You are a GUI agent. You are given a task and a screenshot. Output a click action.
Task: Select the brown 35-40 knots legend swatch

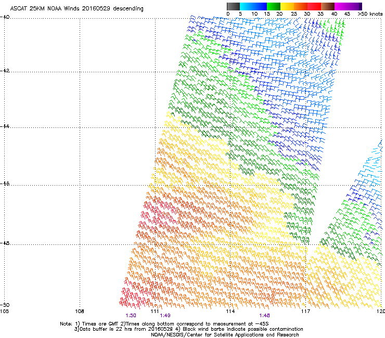click(328, 6)
